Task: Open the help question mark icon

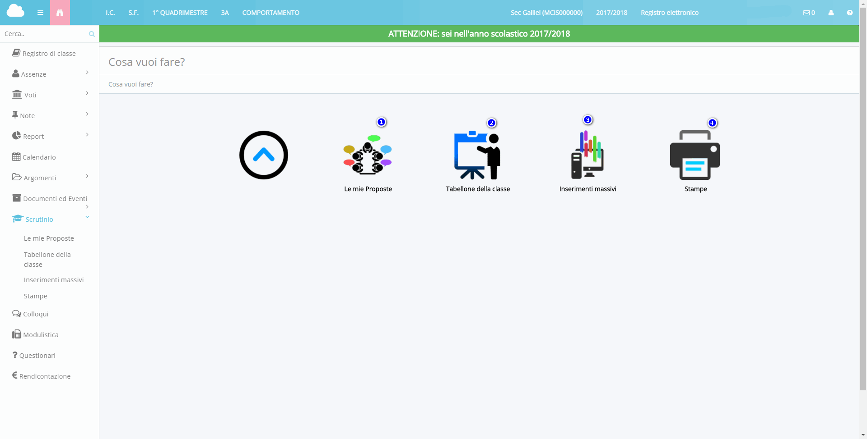Action: 850,13
